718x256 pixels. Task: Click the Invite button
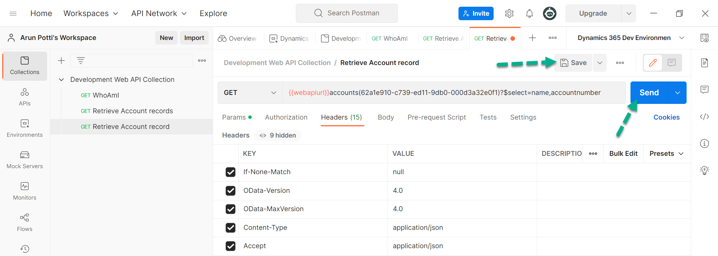(476, 13)
